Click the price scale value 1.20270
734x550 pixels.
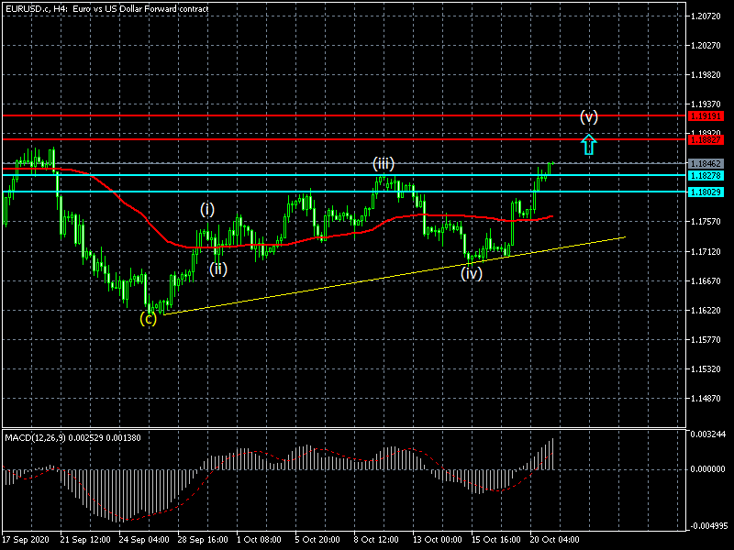click(706, 46)
